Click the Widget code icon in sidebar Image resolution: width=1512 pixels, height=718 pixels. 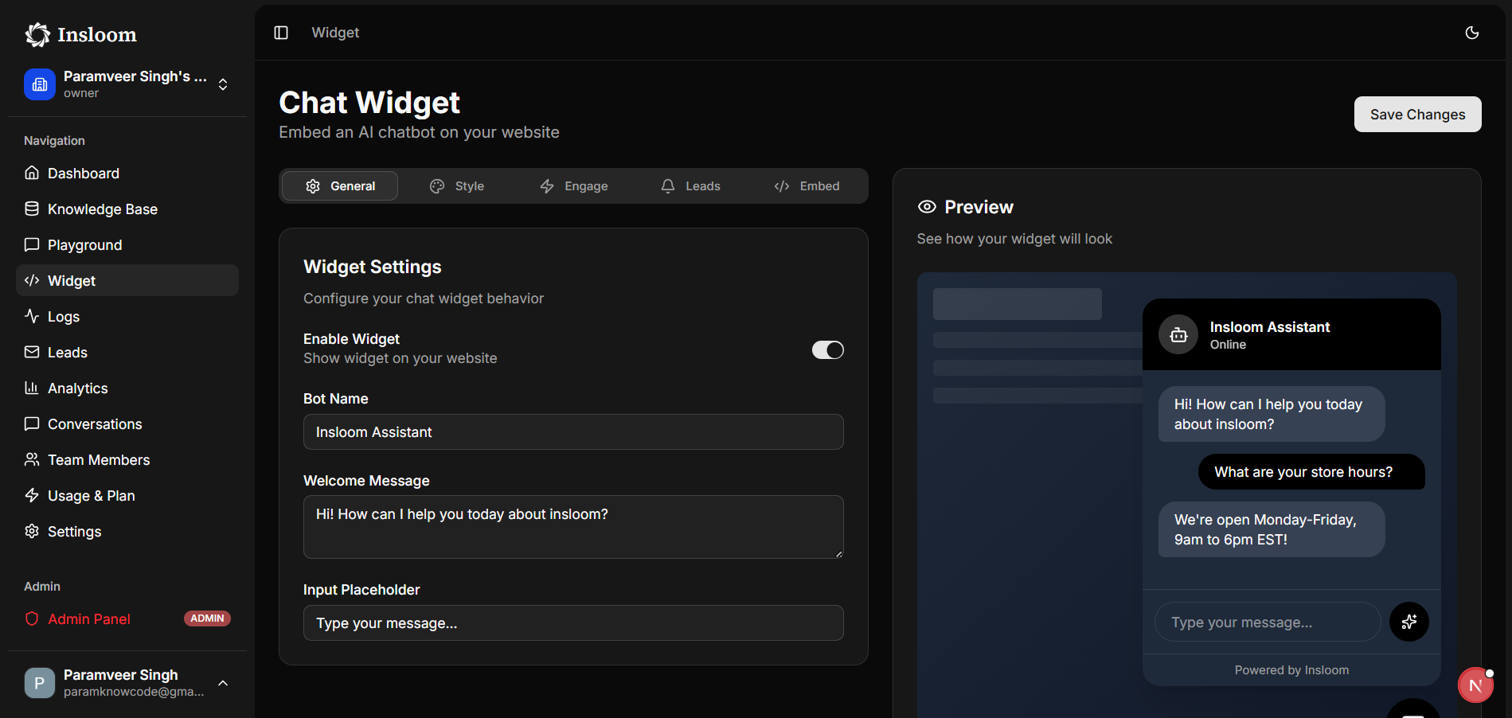tap(32, 280)
